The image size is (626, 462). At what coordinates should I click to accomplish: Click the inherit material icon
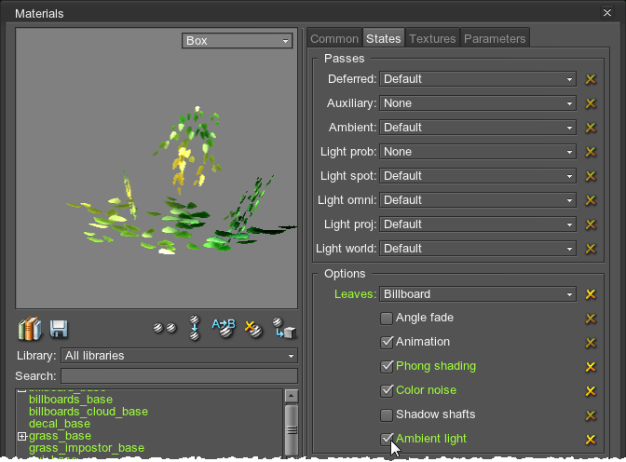196,328
